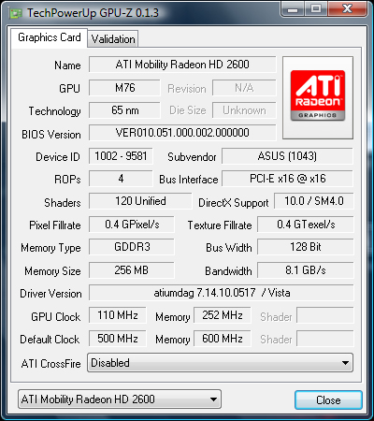Click the Close button
Viewport: 374px width, 421px height.
pos(328,399)
